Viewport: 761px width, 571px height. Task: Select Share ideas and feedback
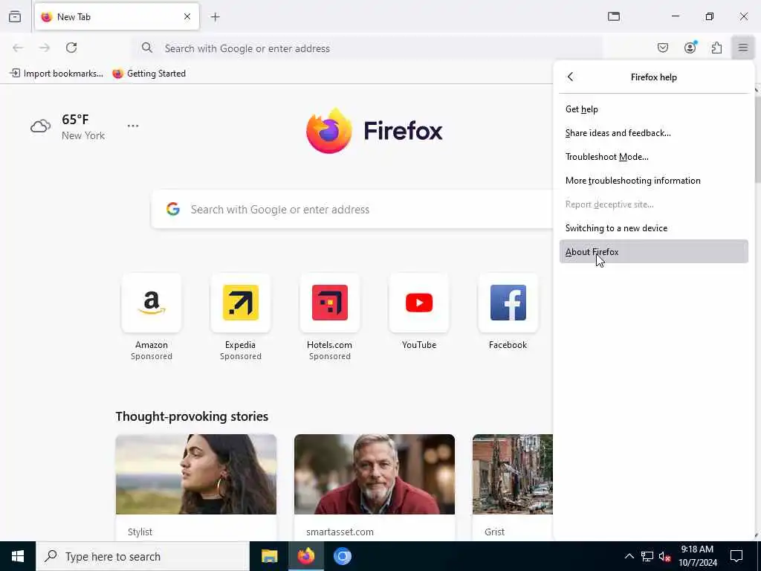coord(654,133)
